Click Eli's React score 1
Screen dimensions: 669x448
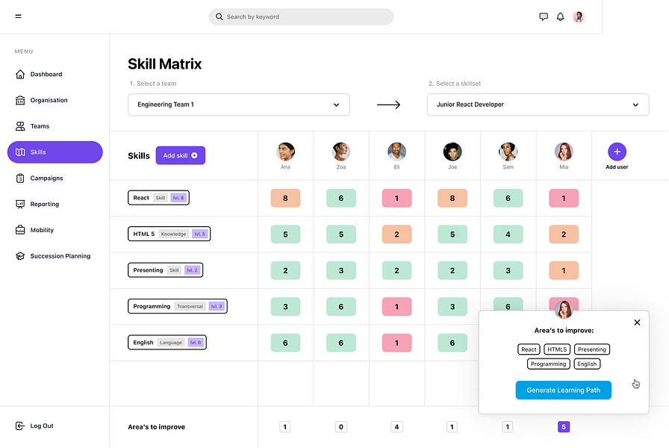click(x=396, y=198)
